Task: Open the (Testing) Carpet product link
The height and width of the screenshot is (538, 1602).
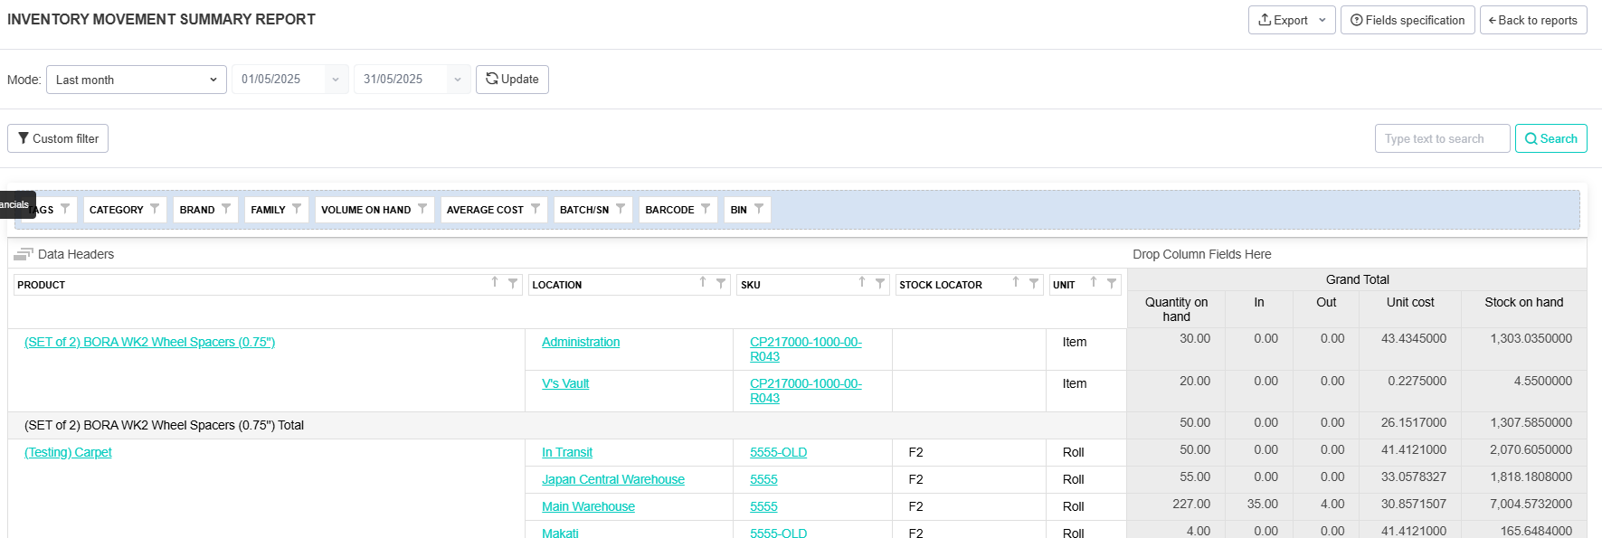Action: point(68,452)
